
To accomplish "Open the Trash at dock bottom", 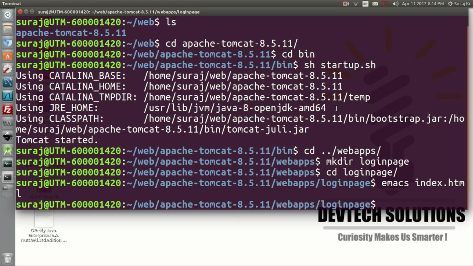I will tap(7, 258).
